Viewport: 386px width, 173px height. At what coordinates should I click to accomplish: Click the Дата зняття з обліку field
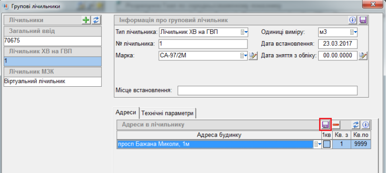click(337, 56)
